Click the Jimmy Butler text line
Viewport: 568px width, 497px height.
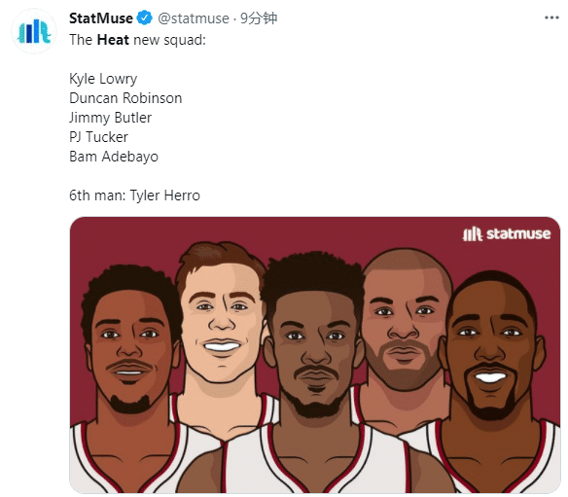pos(110,118)
